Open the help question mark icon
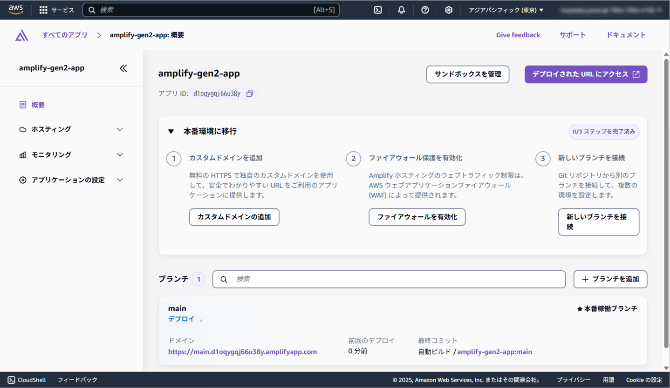Image resolution: width=670 pixels, height=388 pixels. pos(425,10)
